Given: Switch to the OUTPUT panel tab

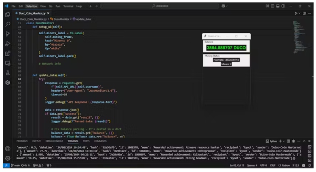Looking at the screenshot, I should [36, 141].
